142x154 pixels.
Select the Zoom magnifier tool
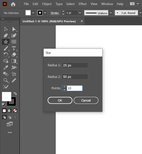point(6,80)
